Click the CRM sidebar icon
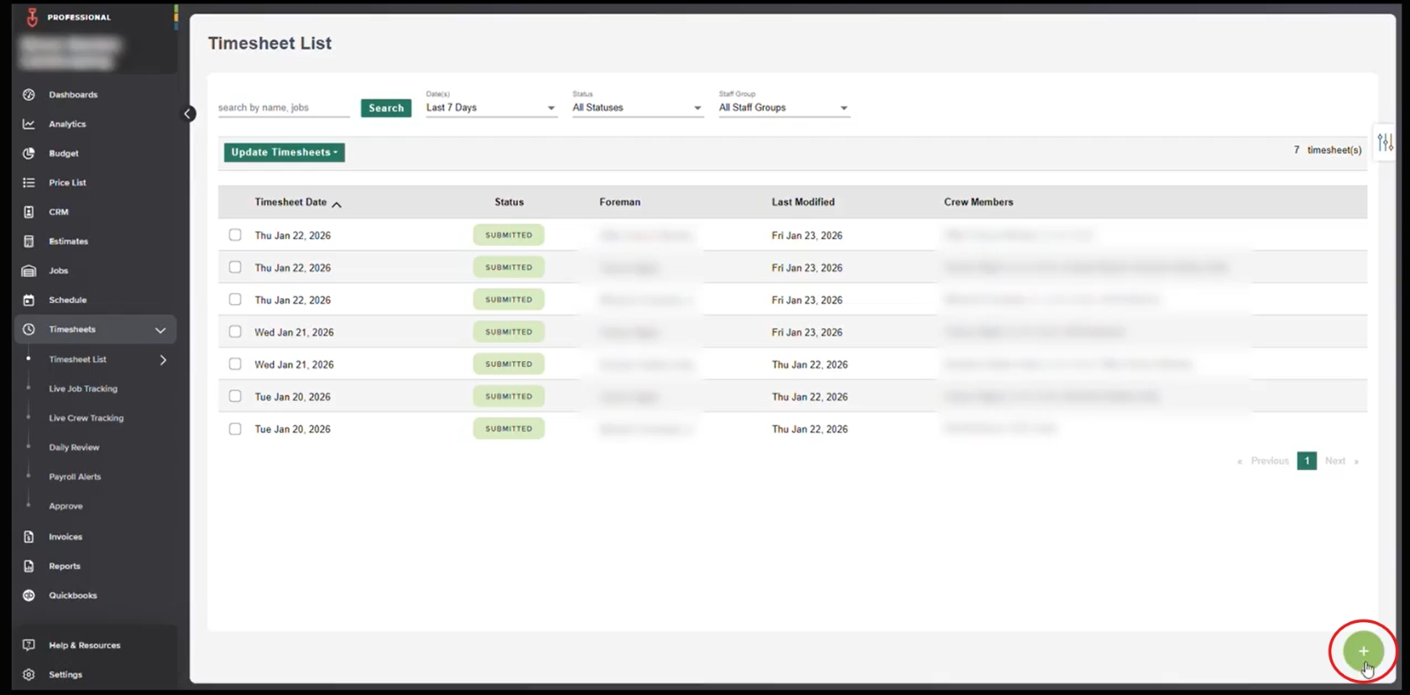This screenshot has width=1410, height=695. click(x=29, y=212)
